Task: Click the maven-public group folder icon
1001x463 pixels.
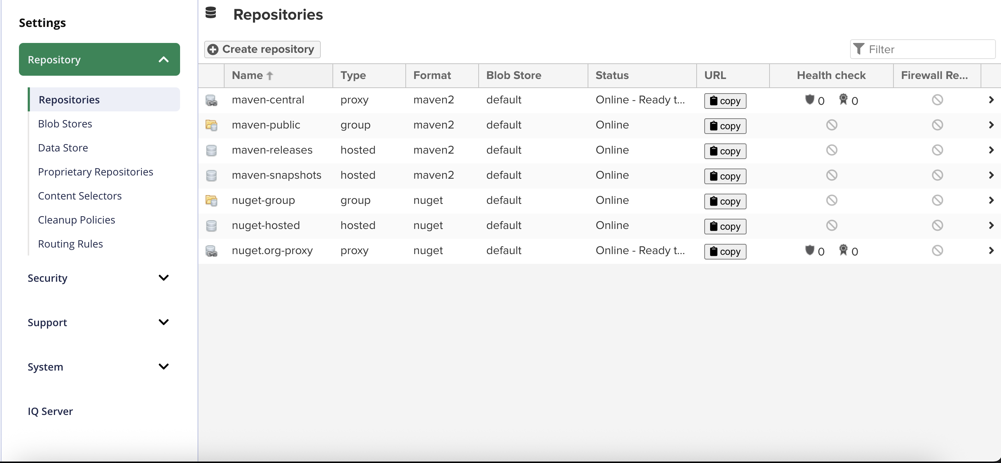Action: click(x=211, y=125)
